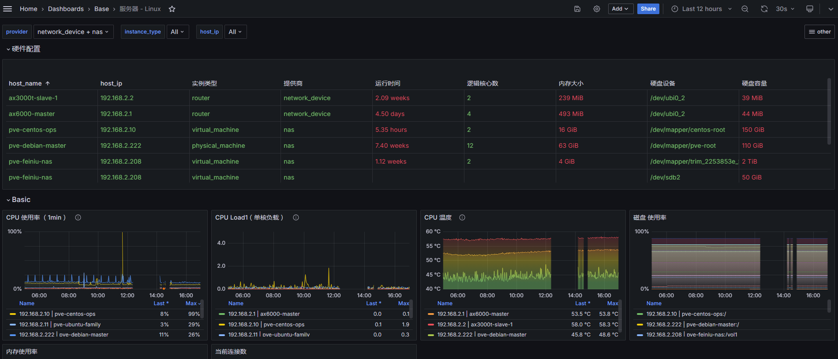
Task: Sort CPU Load1 legend by Name
Action: click(236, 303)
